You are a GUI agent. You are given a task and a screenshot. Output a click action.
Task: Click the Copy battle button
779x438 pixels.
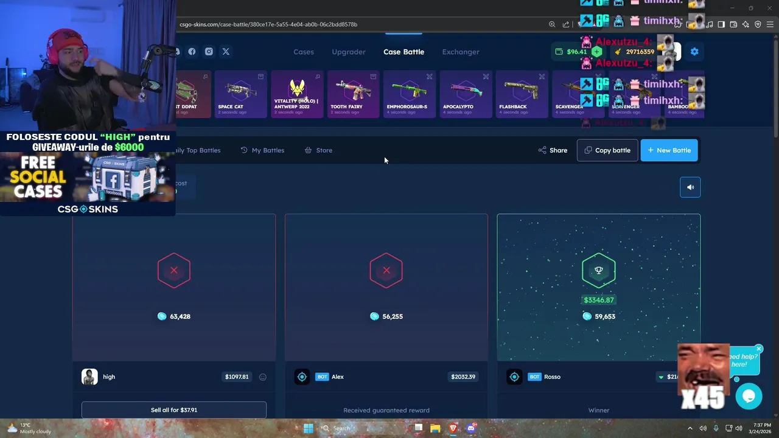point(607,150)
